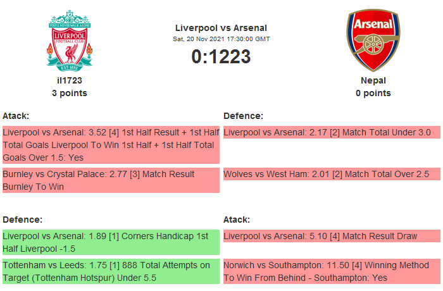The image size is (443, 291).
Task: Click the top-right Defence section heading
Action: coord(244,116)
